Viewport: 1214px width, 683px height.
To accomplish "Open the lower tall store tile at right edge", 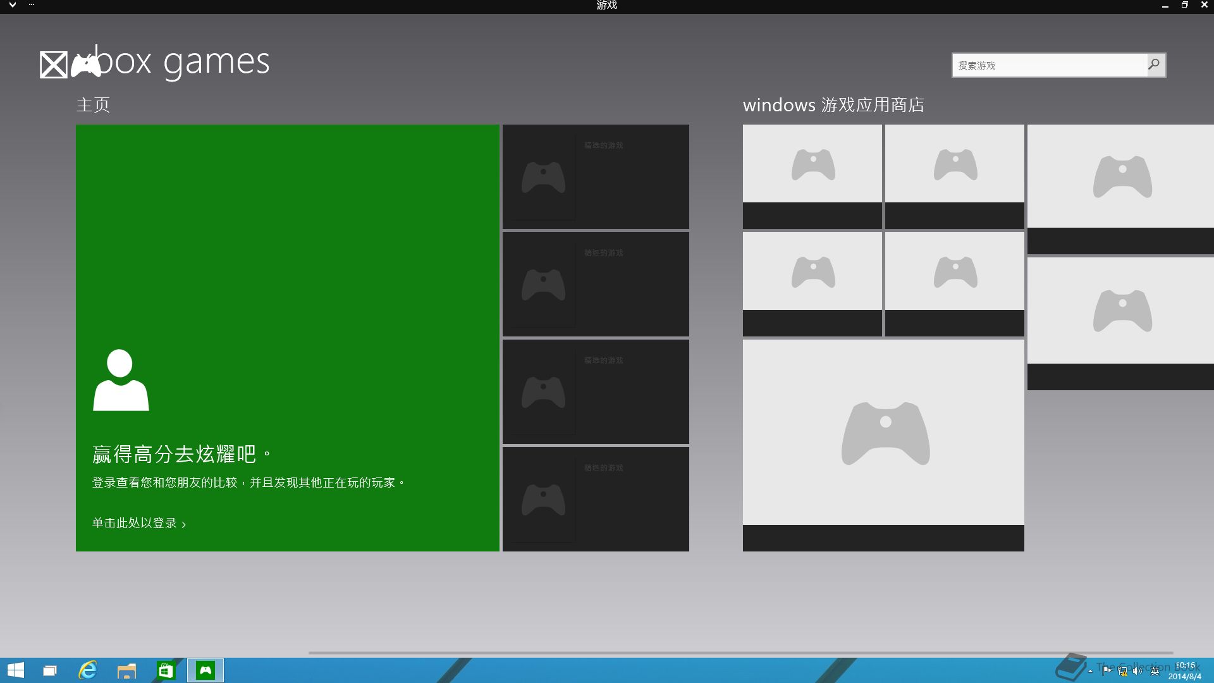I will point(1120,324).
